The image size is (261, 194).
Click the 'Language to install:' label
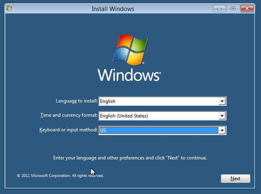(x=76, y=101)
